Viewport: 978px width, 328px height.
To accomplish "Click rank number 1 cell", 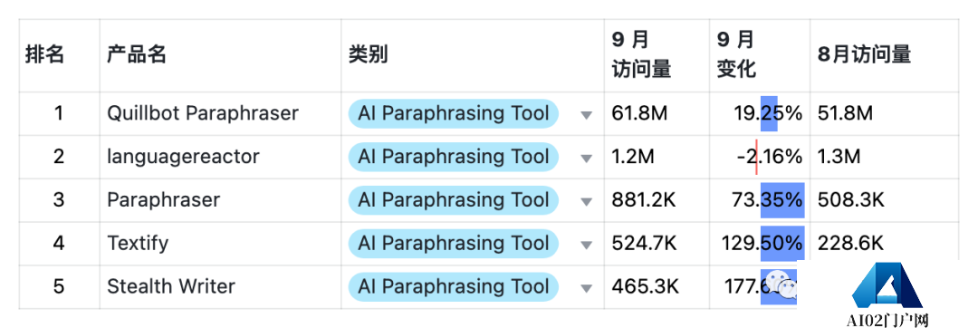I will (59, 113).
